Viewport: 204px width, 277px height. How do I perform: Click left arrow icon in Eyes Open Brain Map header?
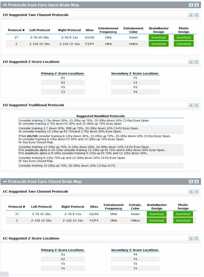pos(191,5)
